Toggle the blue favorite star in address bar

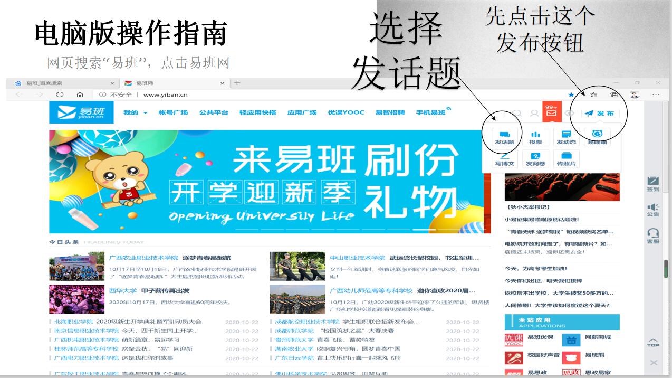(x=571, y=94)
